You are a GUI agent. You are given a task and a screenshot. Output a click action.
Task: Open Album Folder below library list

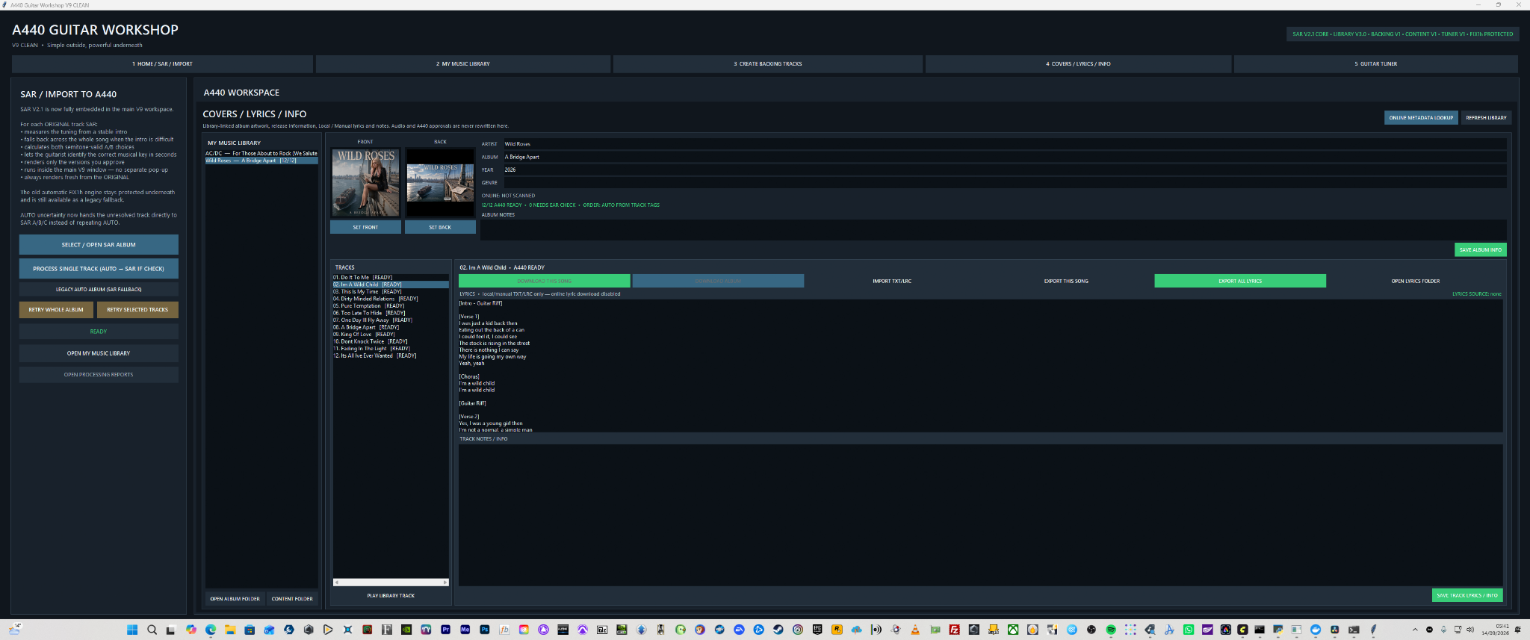235,599
